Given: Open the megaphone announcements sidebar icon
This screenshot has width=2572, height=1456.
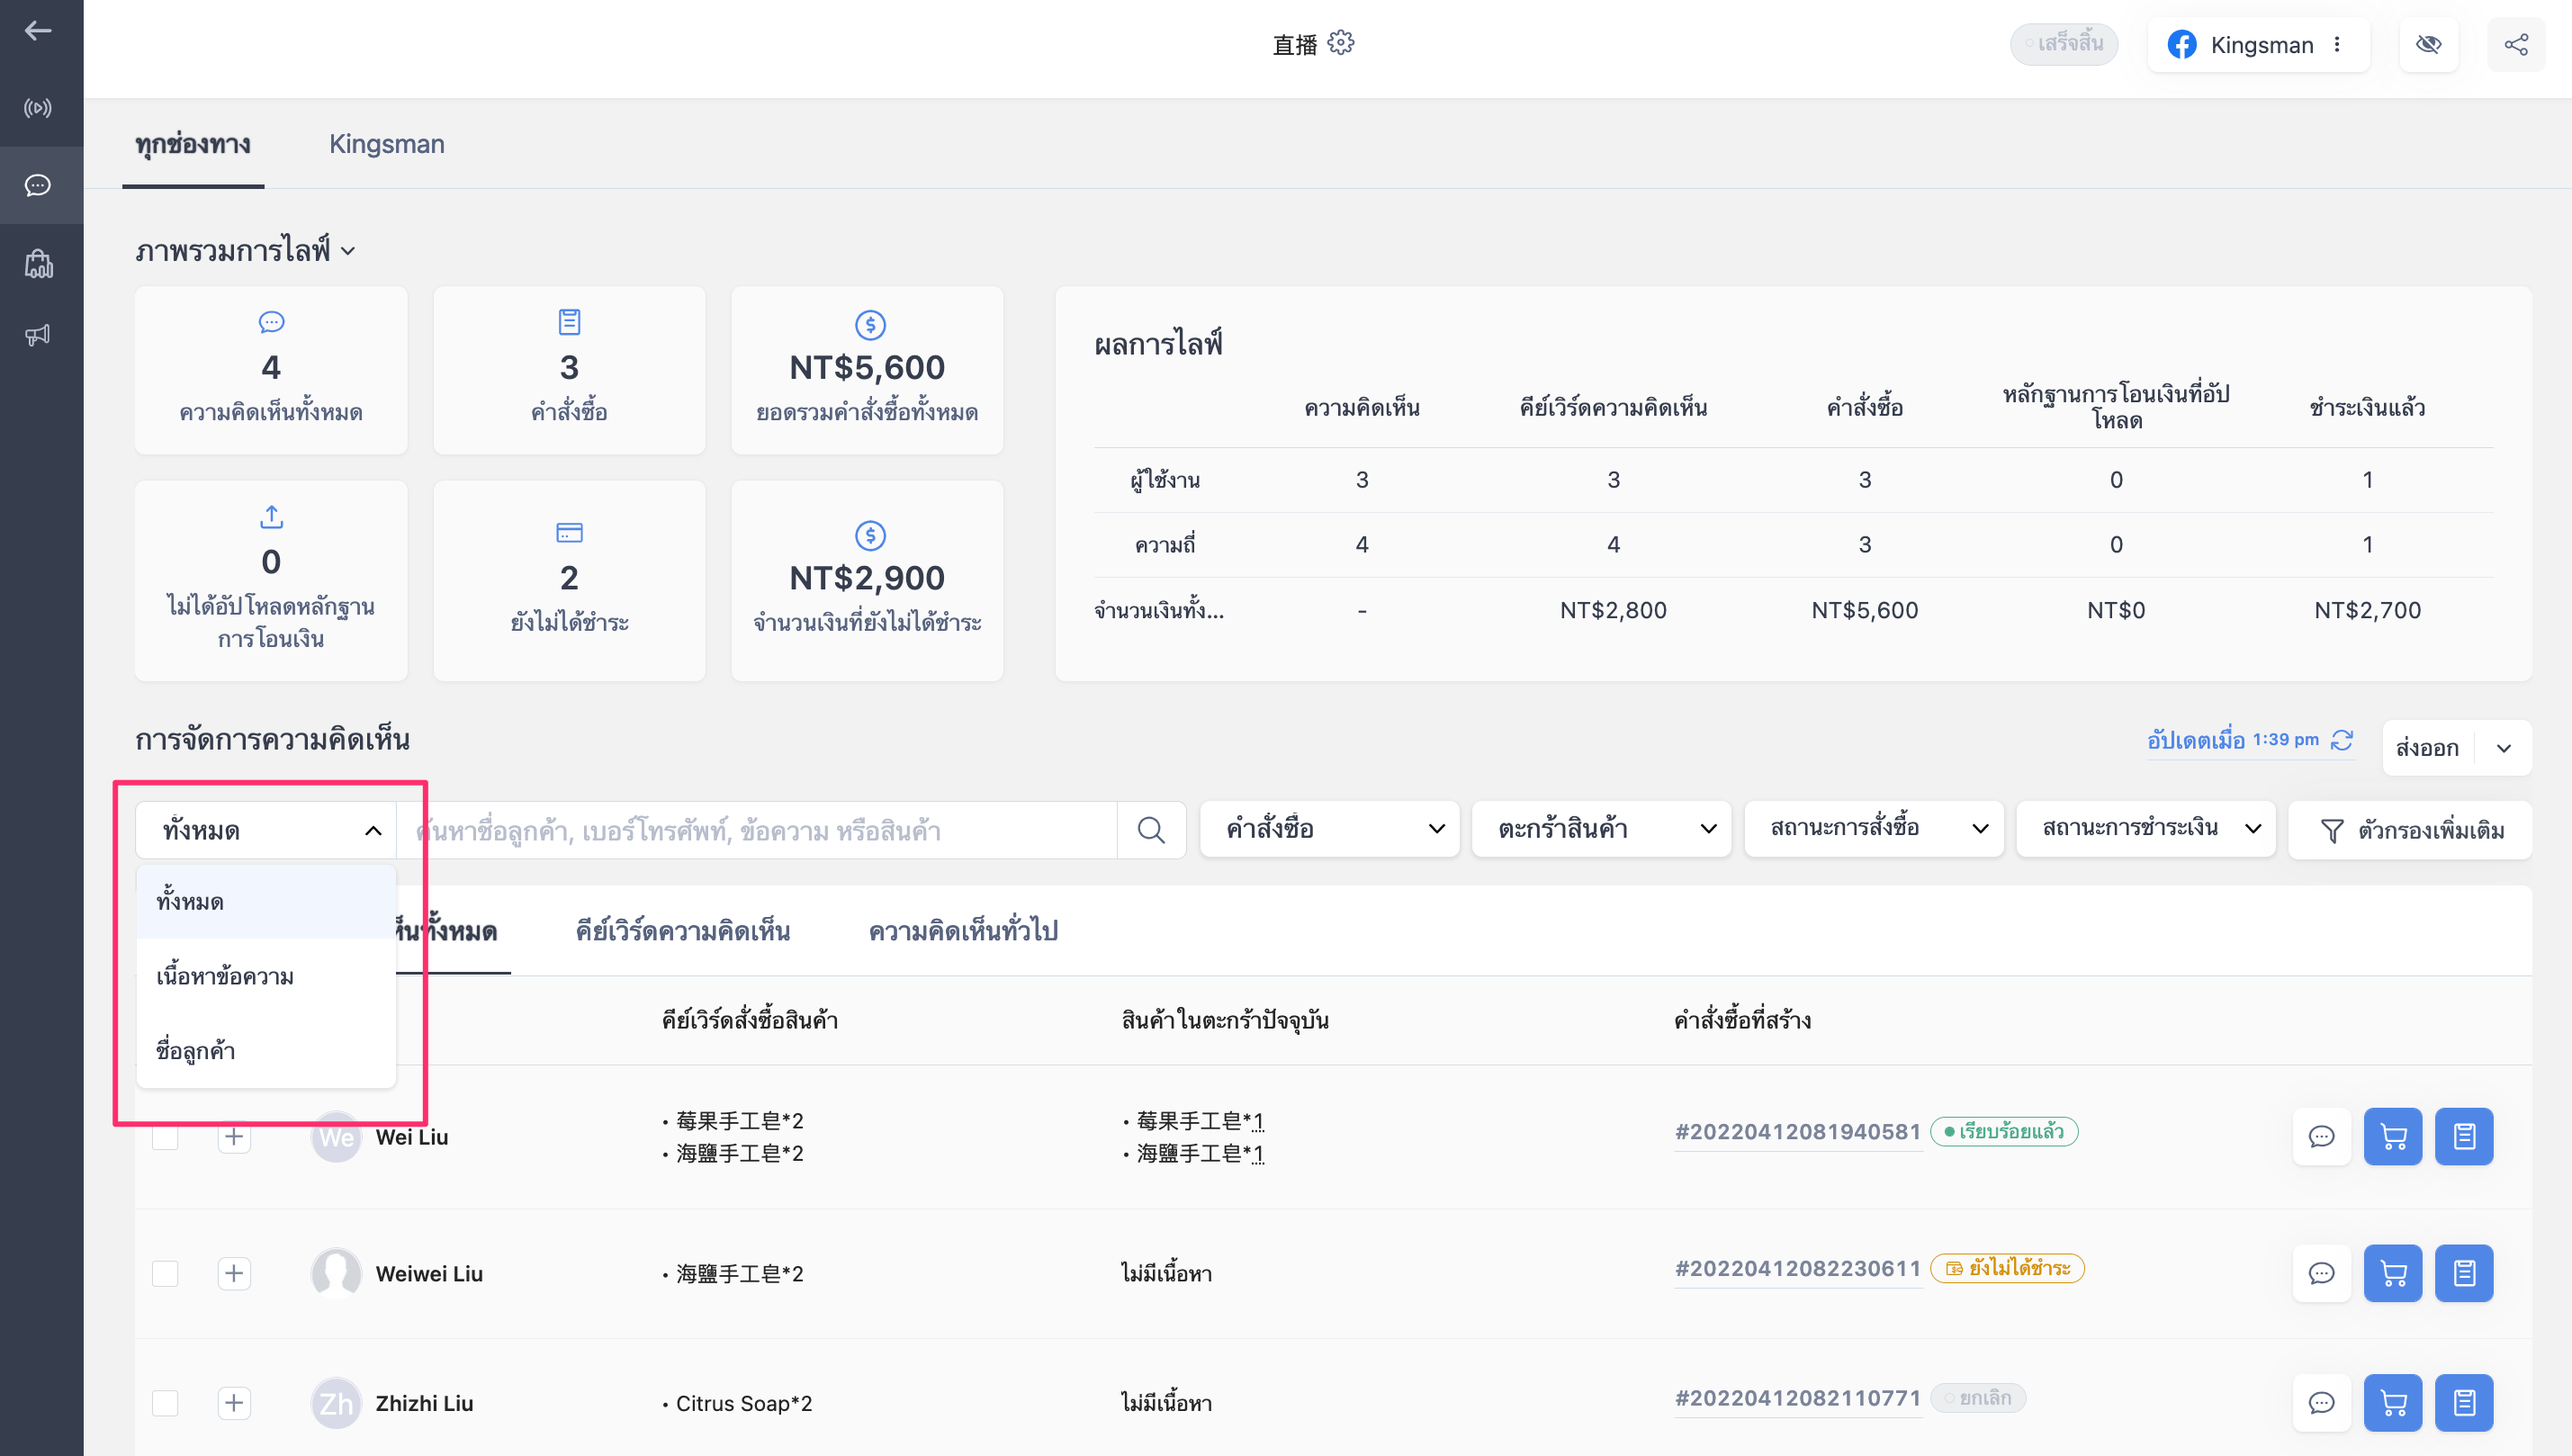Looking at the screenshot, I should tap(38, 334).
